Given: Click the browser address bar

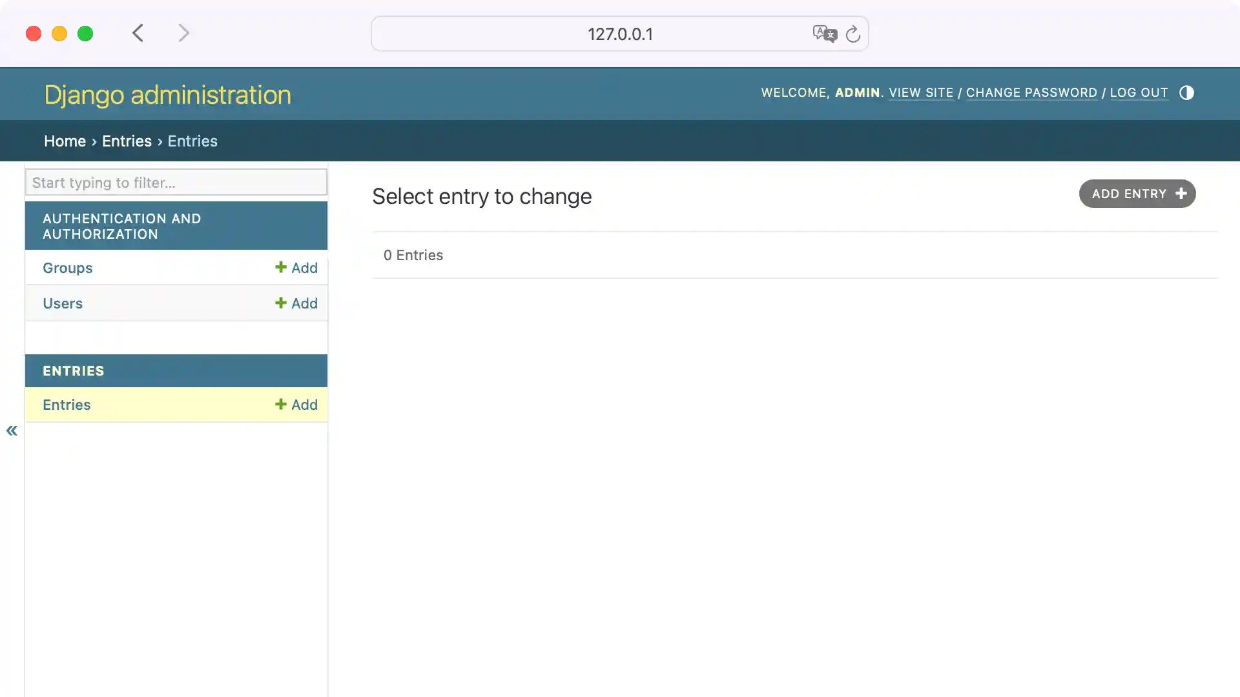Looking at the screenshot, I should [619, 34].
